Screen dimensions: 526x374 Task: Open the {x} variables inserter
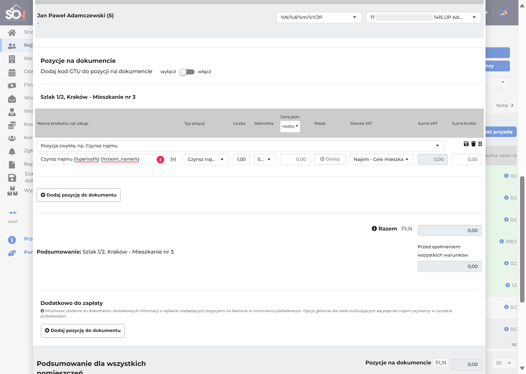pos(173,159)
